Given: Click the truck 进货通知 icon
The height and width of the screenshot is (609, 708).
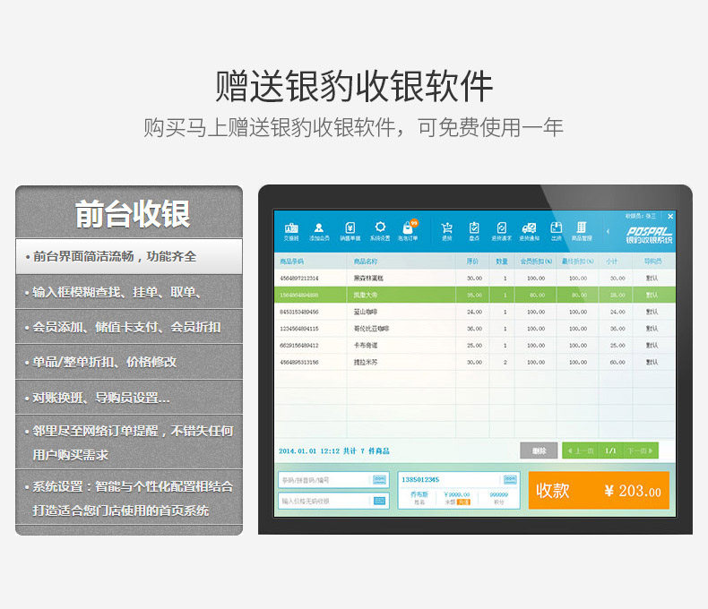Looking at the screenshot, I should (x=529, y=231).
